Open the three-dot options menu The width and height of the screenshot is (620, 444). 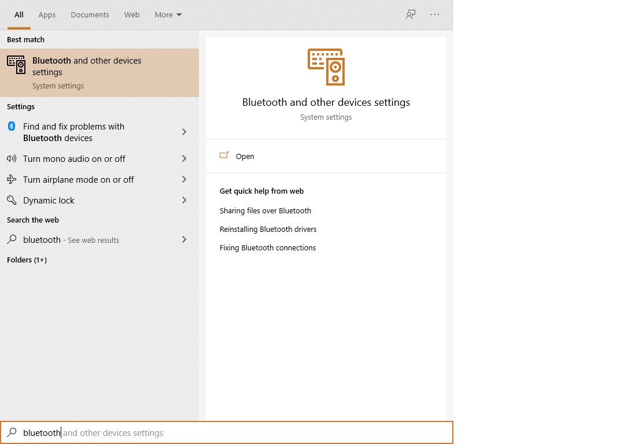point(434,14)
